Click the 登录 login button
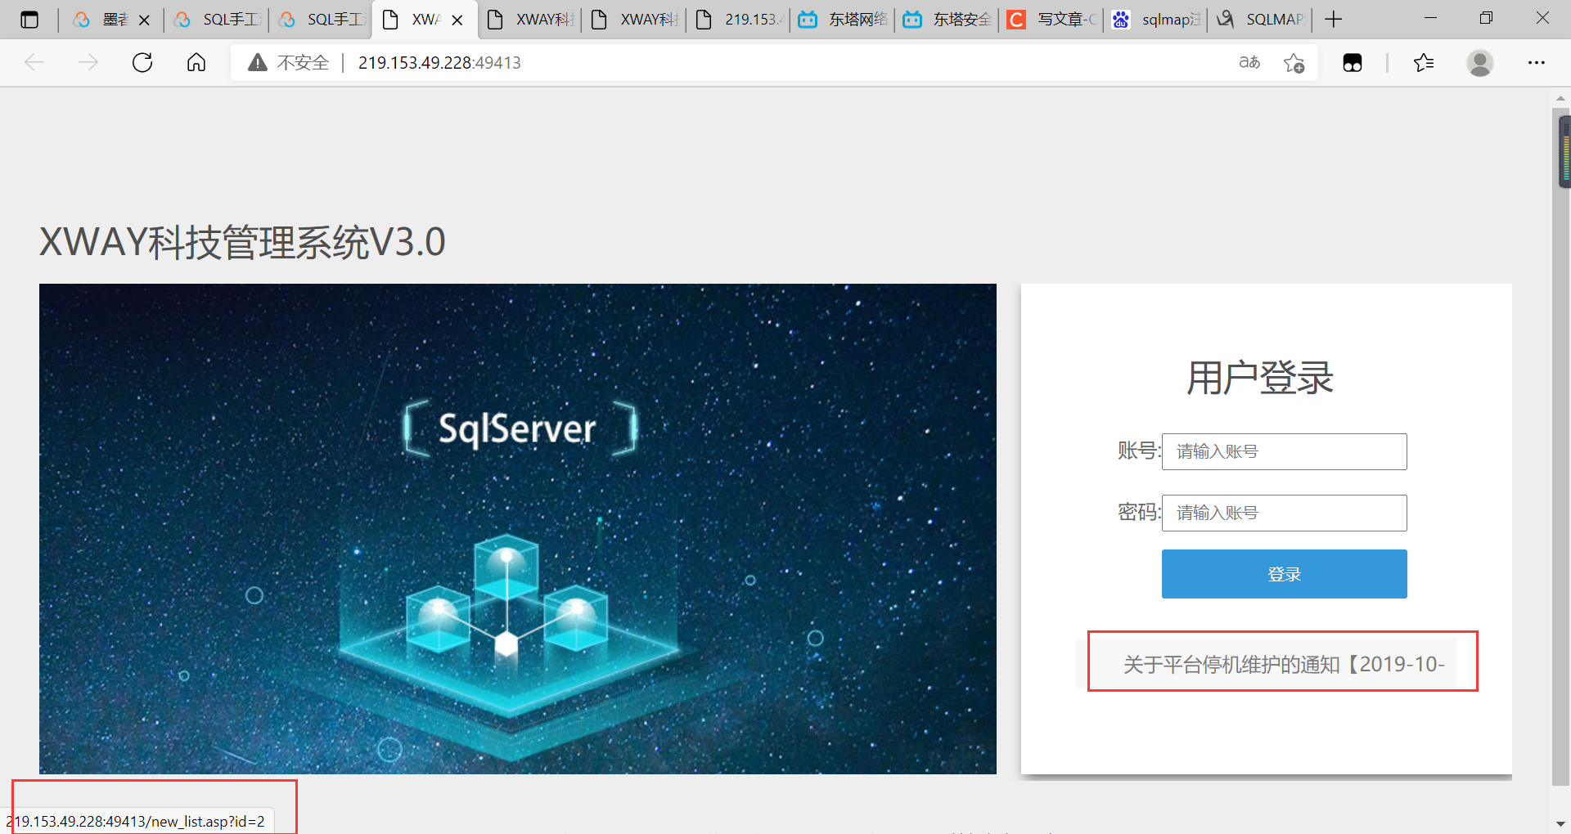Image resolution: width=1571 pixels, height=834 pixels. tap(1283, 573)
